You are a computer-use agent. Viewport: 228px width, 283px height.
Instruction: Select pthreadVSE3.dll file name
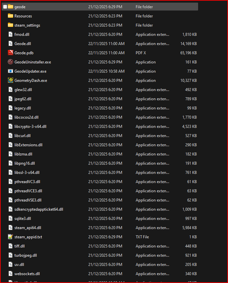pos(28,200)
